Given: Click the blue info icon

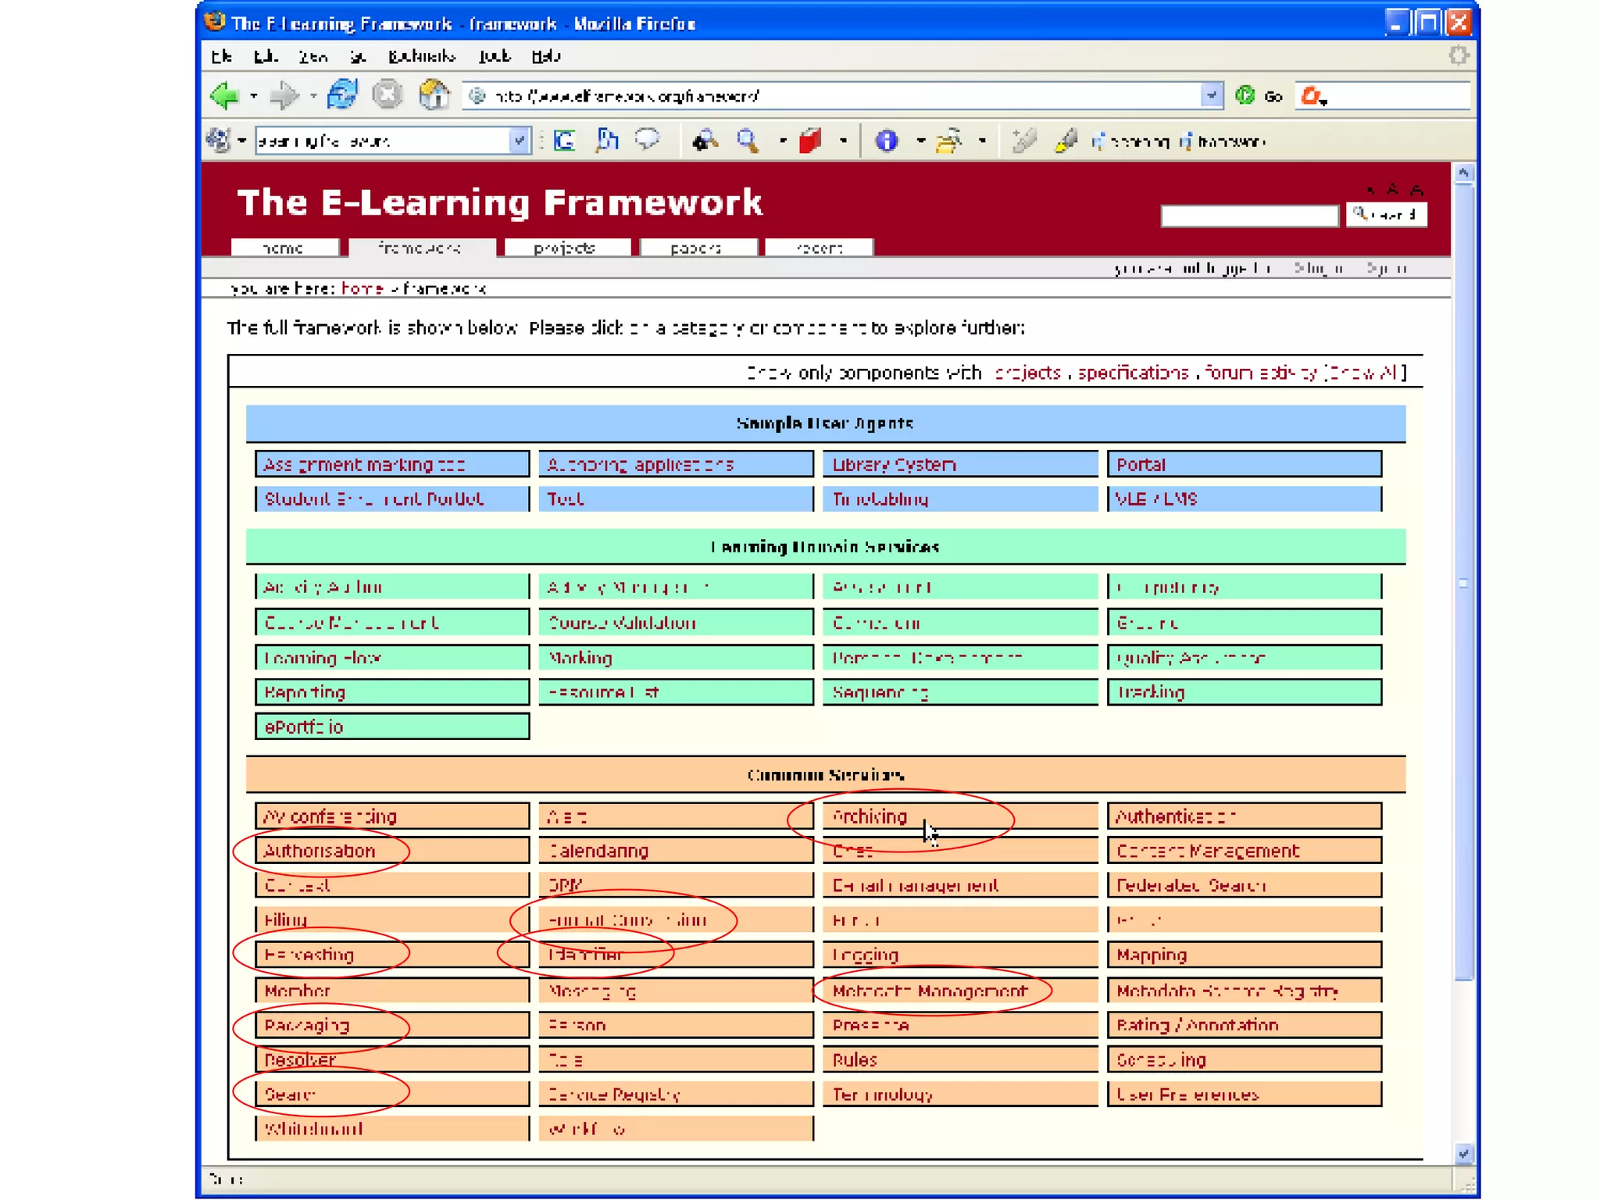Looking at the screenshot, I should pyautogui.click(x=886, y=141).
